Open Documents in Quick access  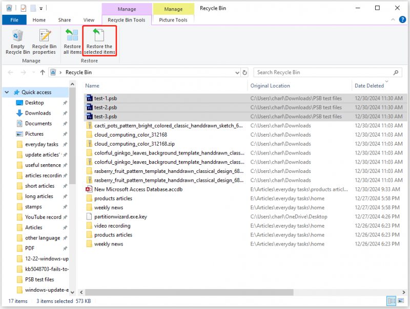click(x=38, y=123)
